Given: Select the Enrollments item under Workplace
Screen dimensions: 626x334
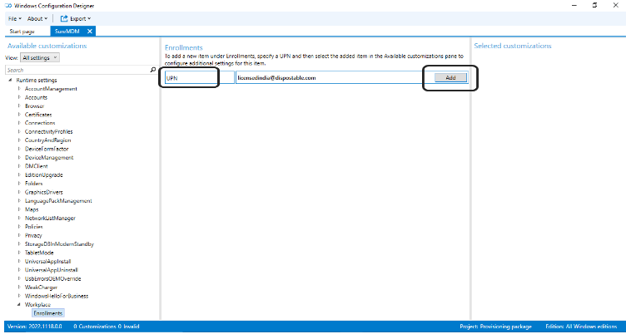Looking at the screenshot, I should pos(48,313).
